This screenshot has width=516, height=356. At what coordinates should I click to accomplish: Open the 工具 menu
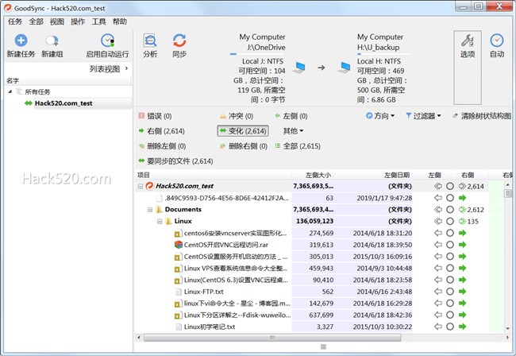coord(98,21)
